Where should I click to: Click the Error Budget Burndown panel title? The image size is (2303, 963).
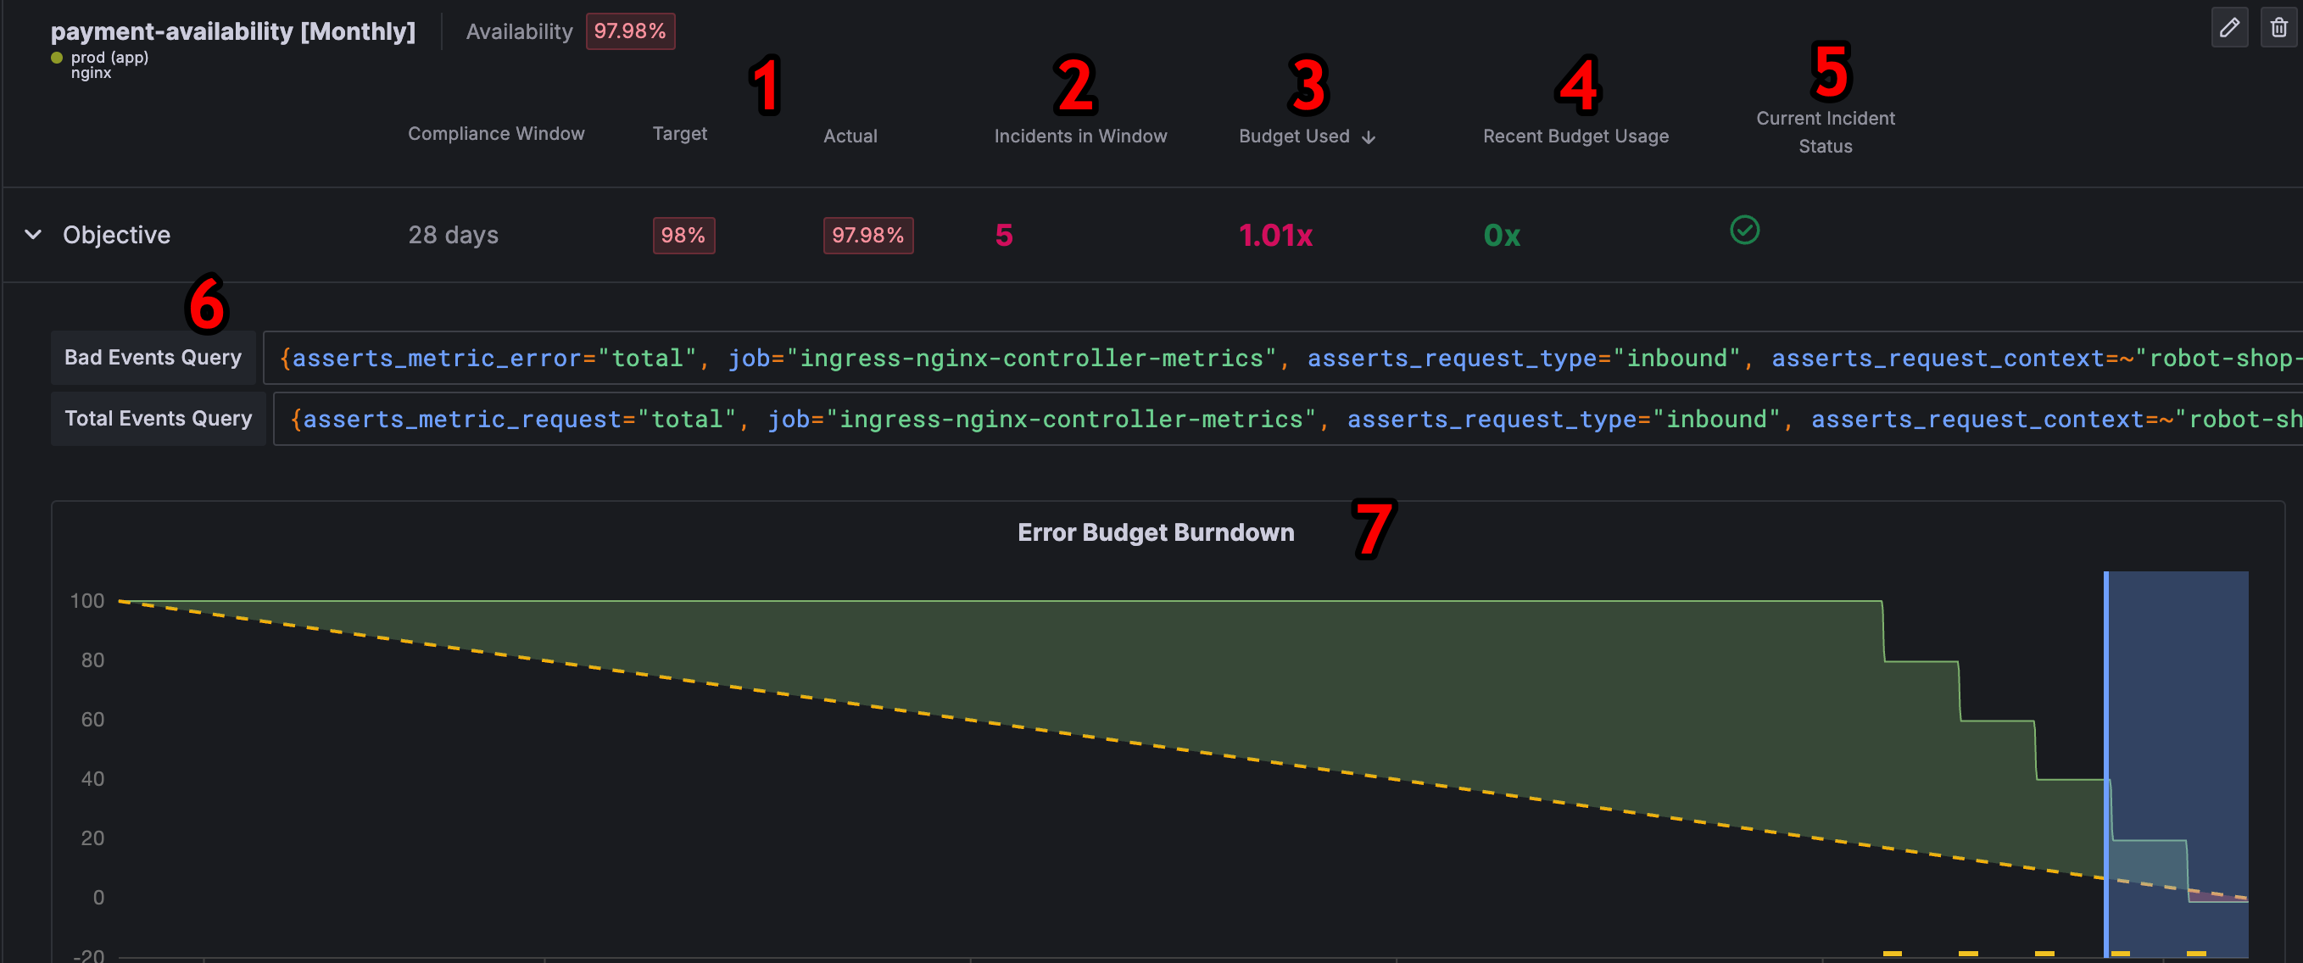[x=1155, y=532]
